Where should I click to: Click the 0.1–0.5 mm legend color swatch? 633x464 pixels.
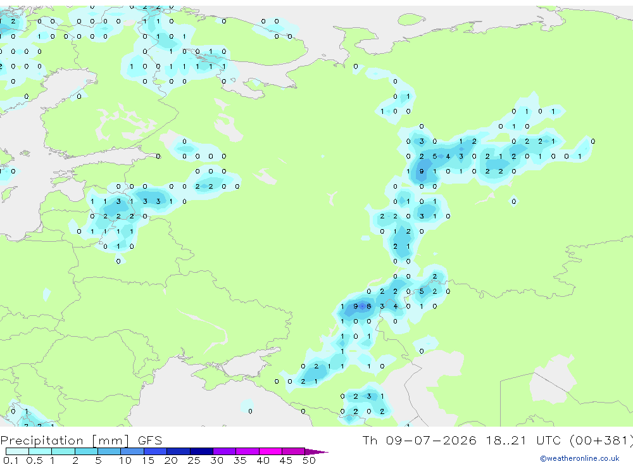[x=17, y=451]
